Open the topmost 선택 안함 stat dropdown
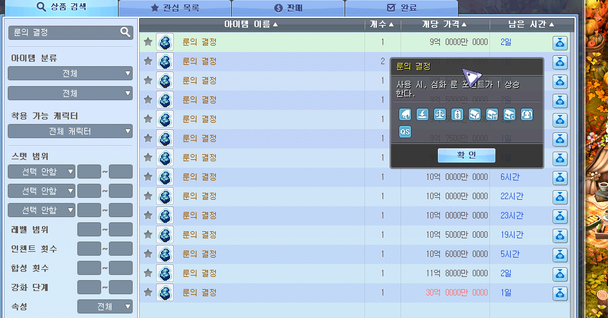The height and width of the screenshot is (318, 608). [x=41, y=172]
